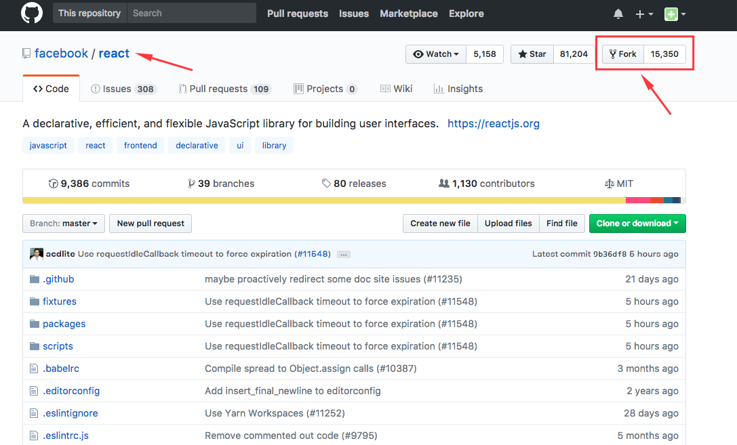Select the frontend topic tag

pyautogui.click(x=140, y=146)
